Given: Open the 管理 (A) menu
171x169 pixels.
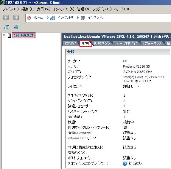Looking at the screenshot, I should click(x=83, y=9).
